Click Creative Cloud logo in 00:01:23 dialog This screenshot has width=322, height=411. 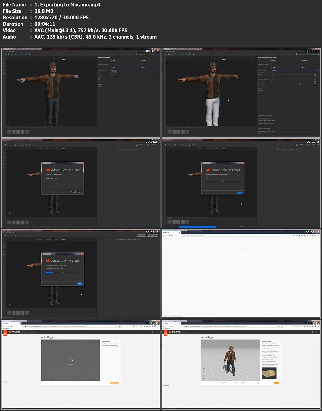[48, 170]
